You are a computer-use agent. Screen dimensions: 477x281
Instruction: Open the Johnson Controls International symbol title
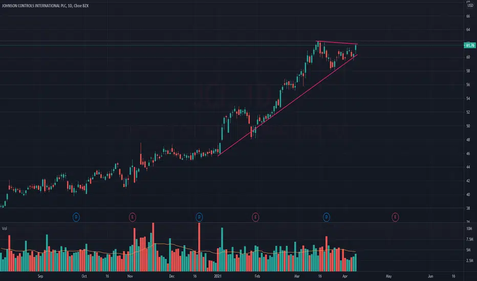(34, 6)
